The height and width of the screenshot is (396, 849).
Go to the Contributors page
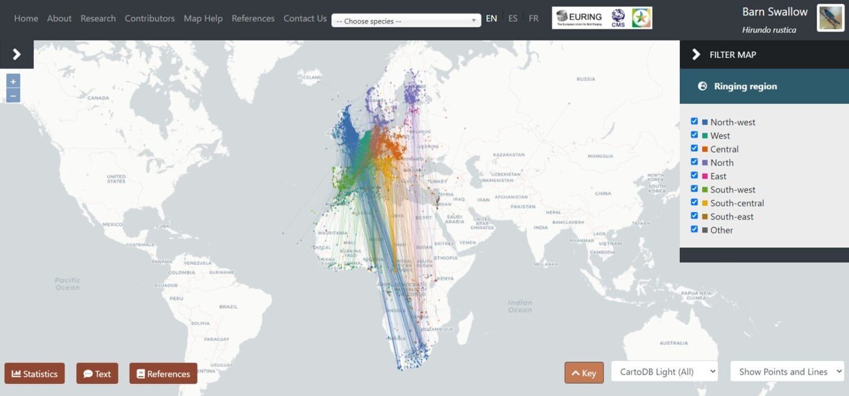coord(149,19)
